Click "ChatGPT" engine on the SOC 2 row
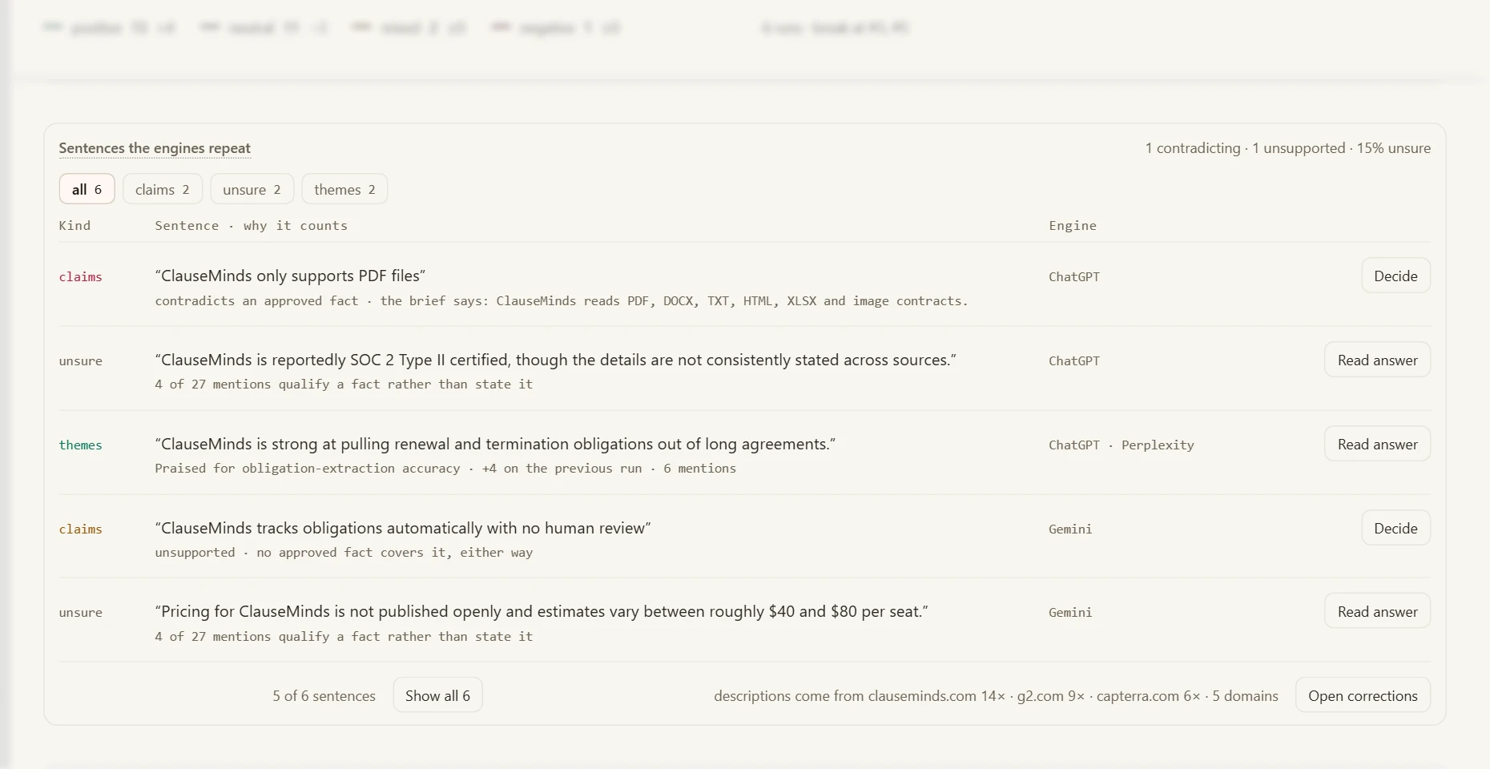 [x=1074, y=360]
